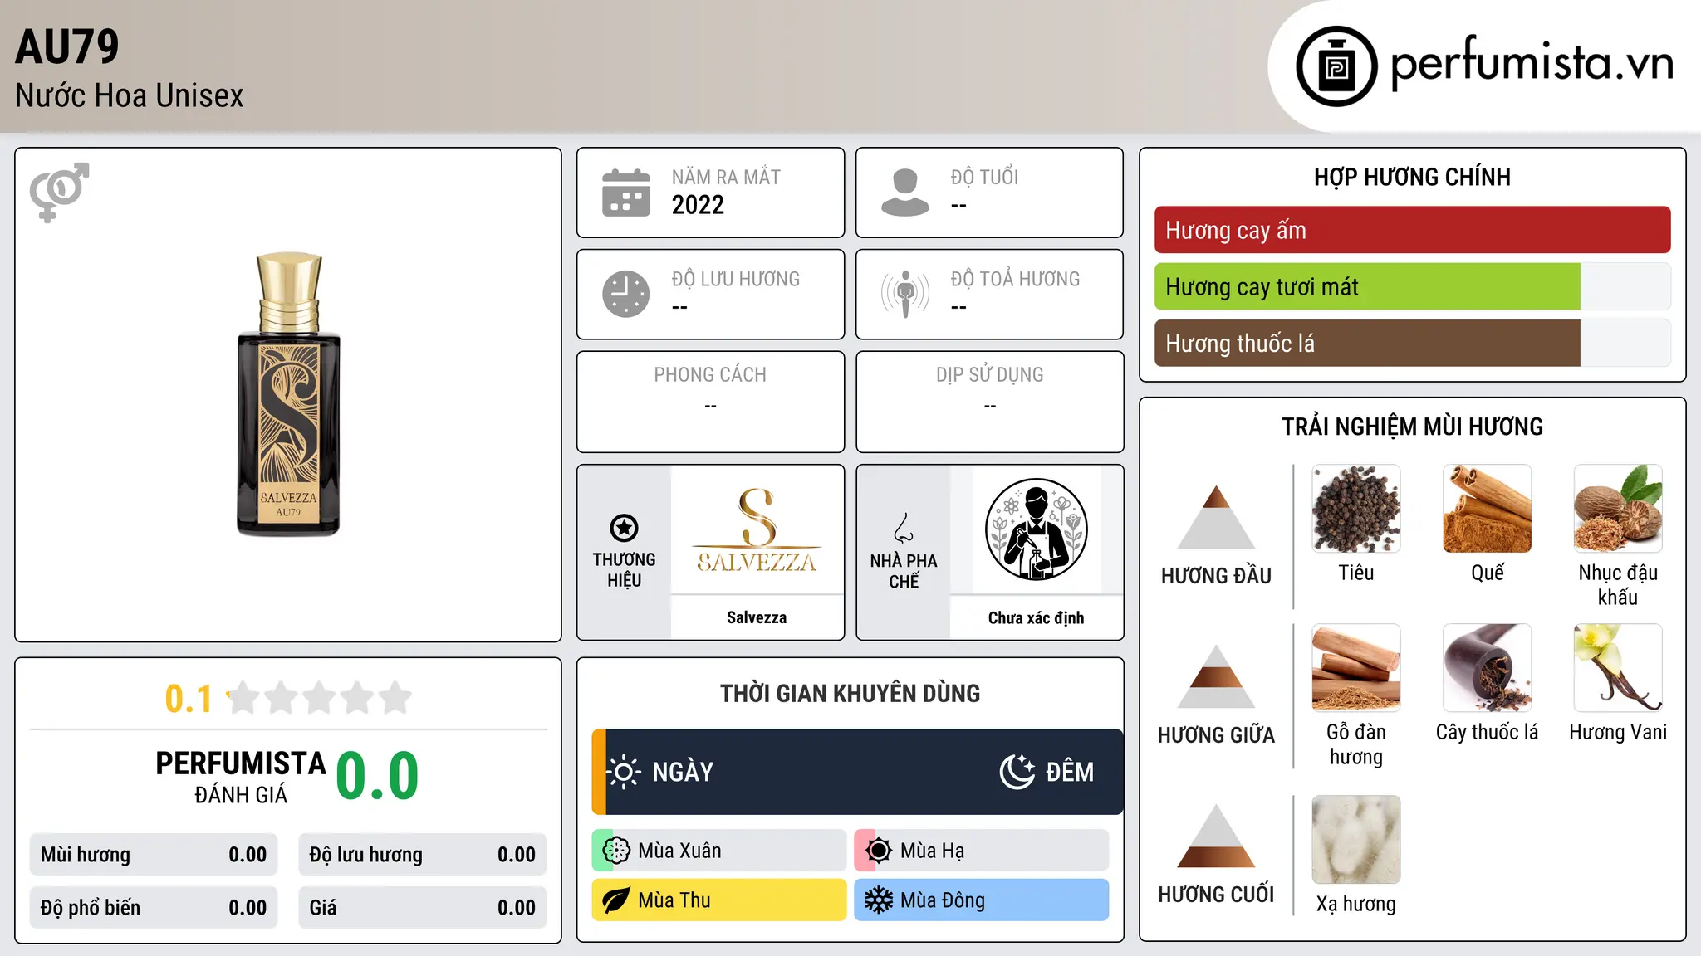1701x956 pixels.
Task: Click the person silhouette icon for Độ Tuổi
Action: click(904, 193)
